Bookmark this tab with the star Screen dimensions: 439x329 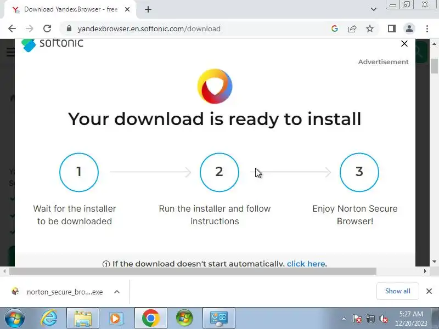370,29
